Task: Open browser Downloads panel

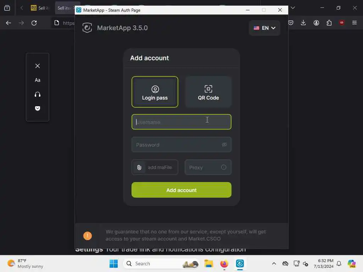Action: pyautogui.click(x=303, y=23)
